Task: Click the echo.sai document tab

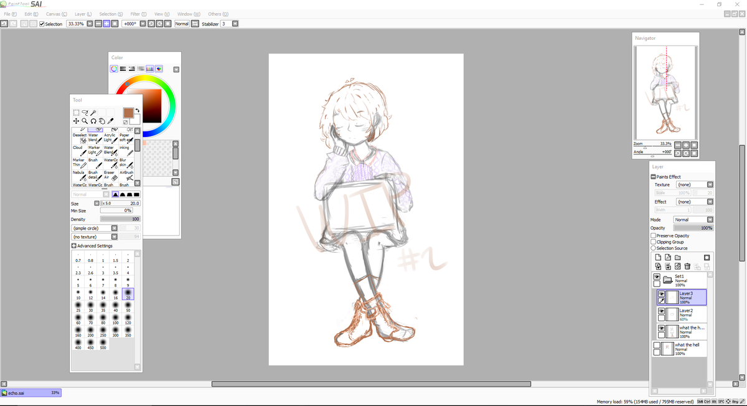Action: point(31,393)
